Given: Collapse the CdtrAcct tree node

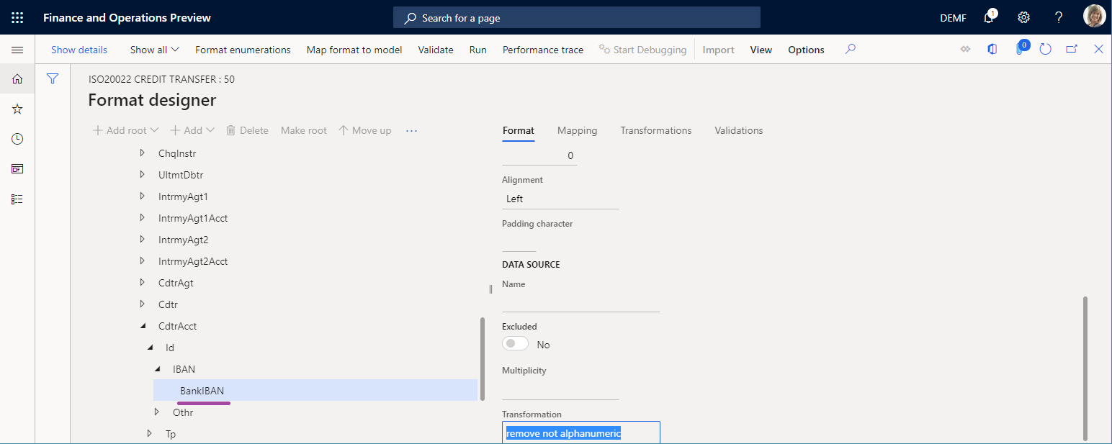Looking at the screenshot, I should pos(142,326).
